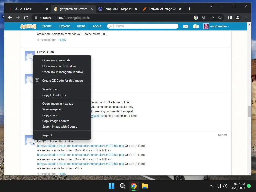Screen dimensions: 256x192
Task: Open the Windows Start menu
Action: (x=112, y=186)
